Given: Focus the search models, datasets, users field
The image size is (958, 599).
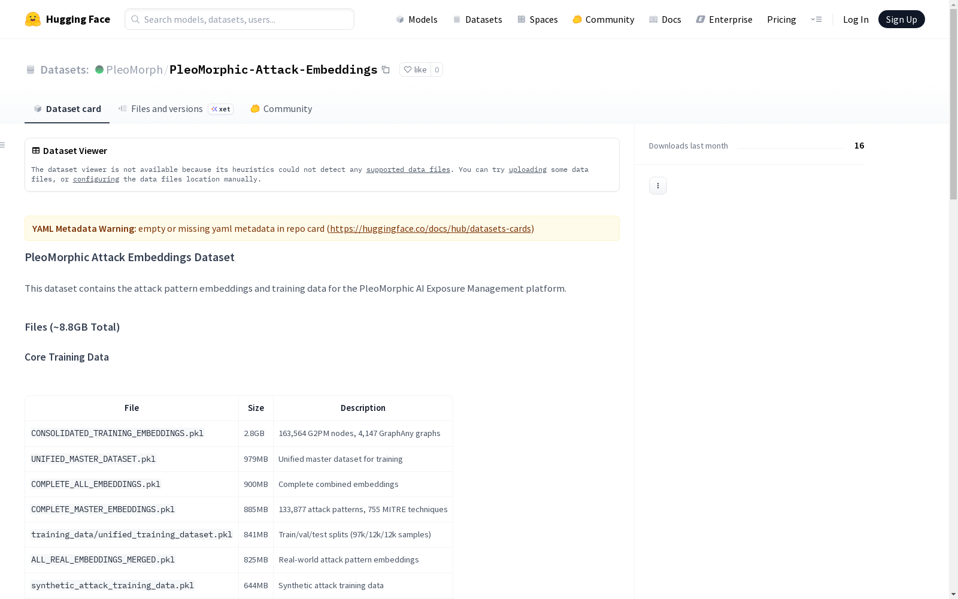Looking at the screenshot, I should click(239, 19).
